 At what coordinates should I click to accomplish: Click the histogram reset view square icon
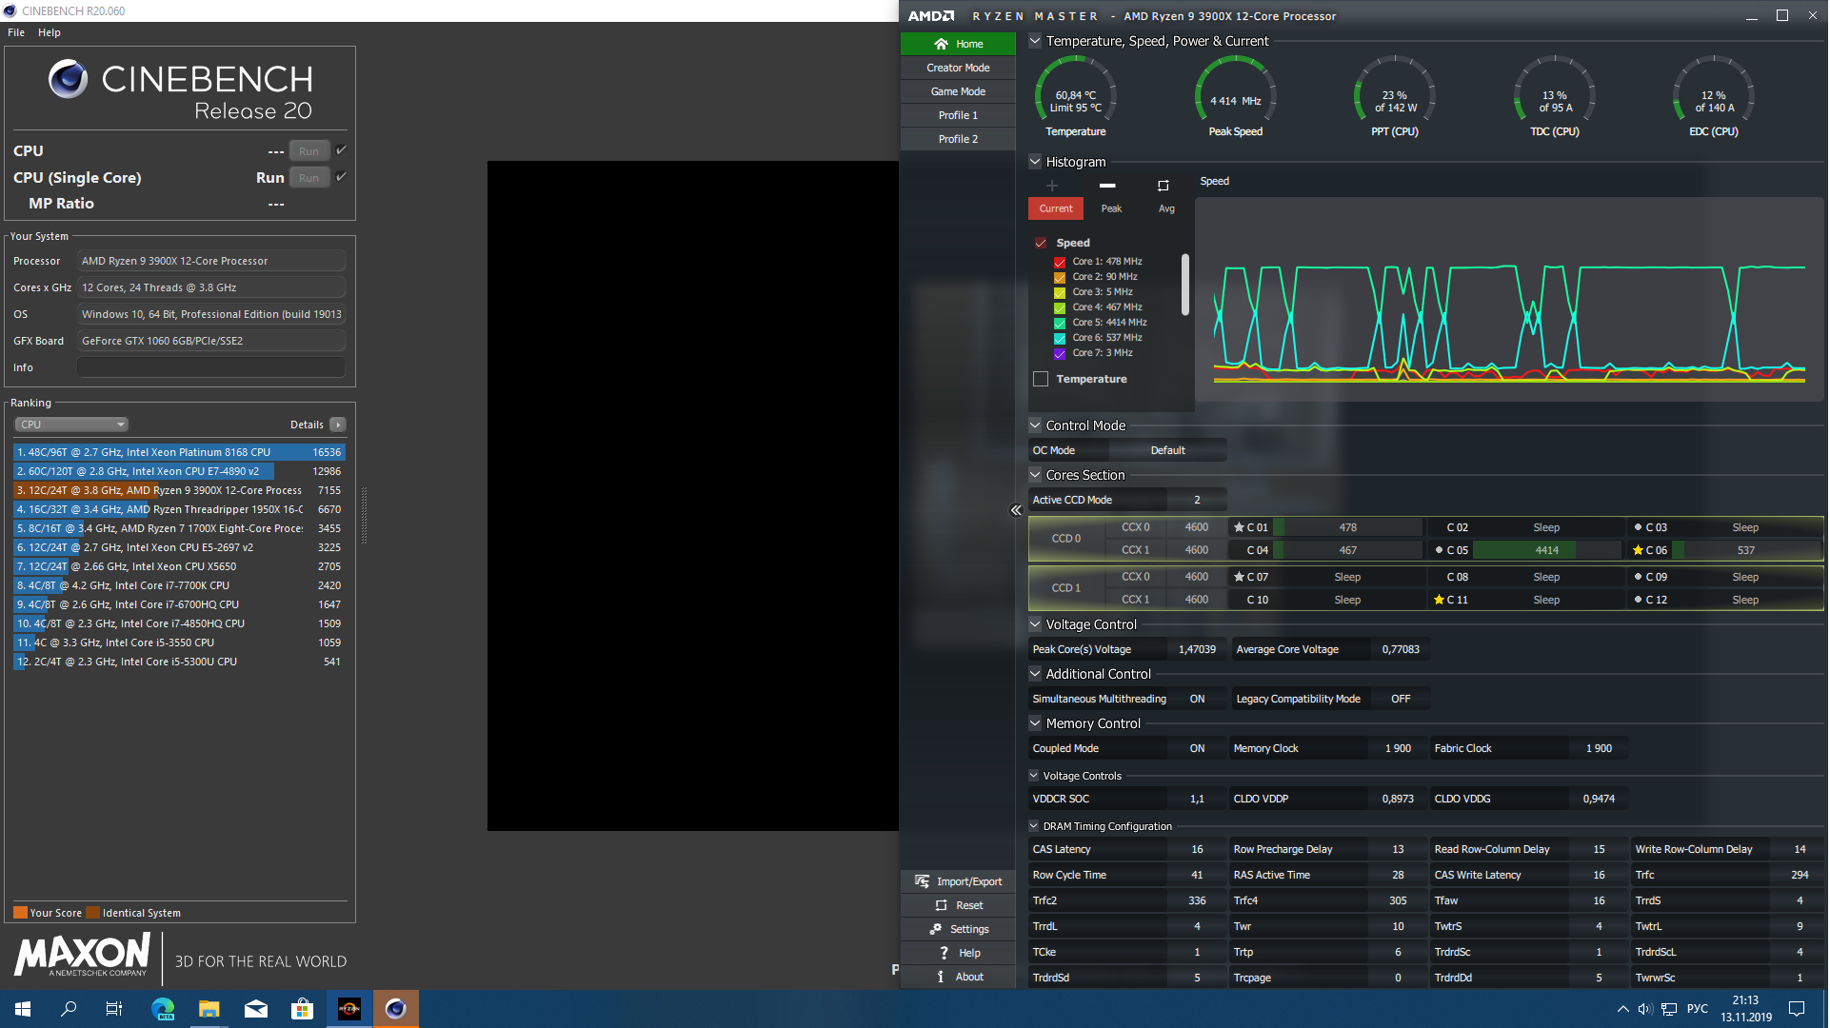point(1163,186)
